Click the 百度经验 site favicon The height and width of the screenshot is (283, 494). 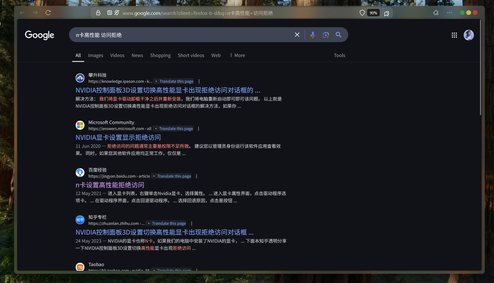(x=80, y=173)
